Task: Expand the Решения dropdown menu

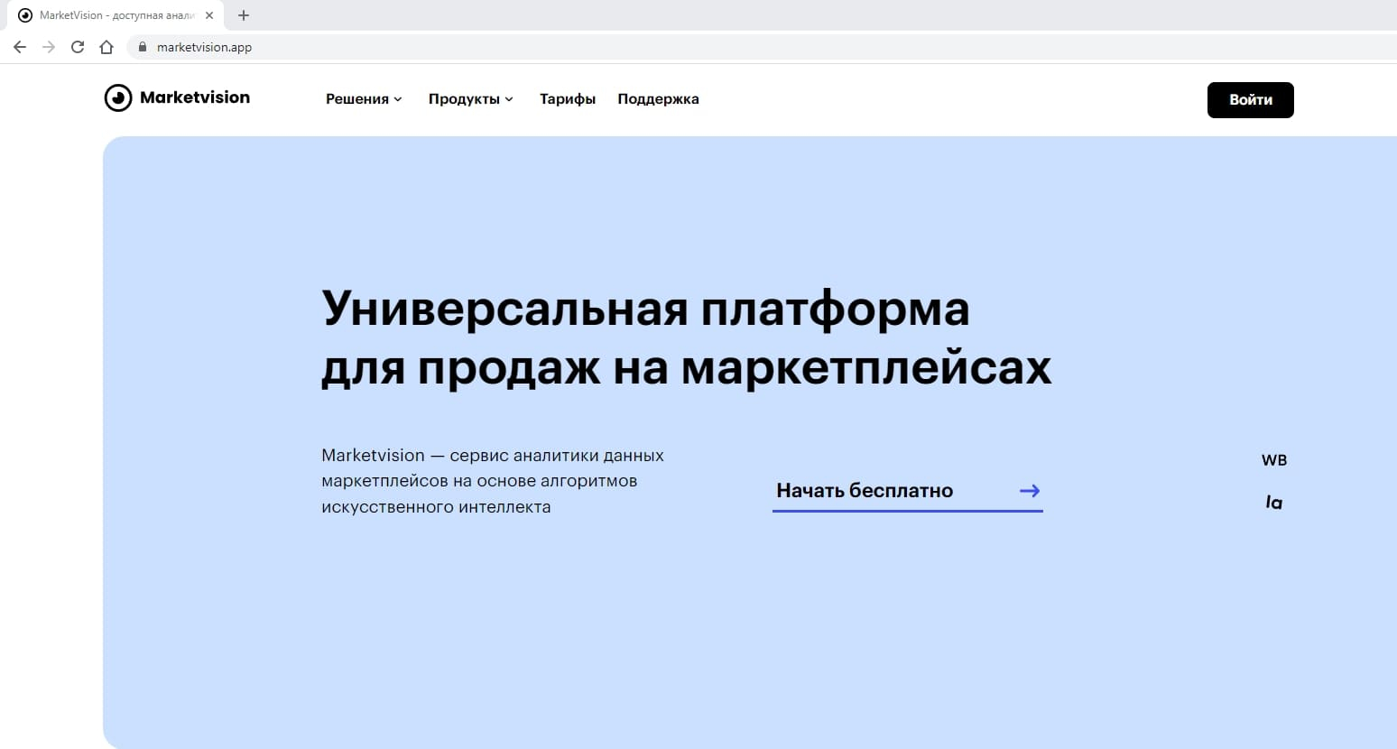Action: (x=364, y=99)
